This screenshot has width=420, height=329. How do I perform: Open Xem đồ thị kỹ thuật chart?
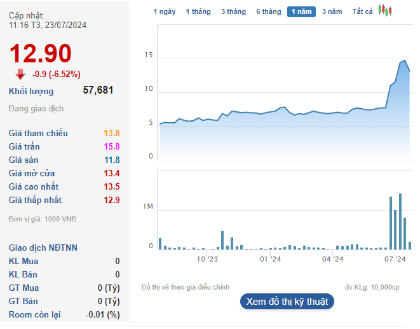tap(287, 302)
